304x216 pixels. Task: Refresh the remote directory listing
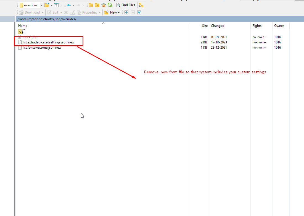tap(110, 5)
